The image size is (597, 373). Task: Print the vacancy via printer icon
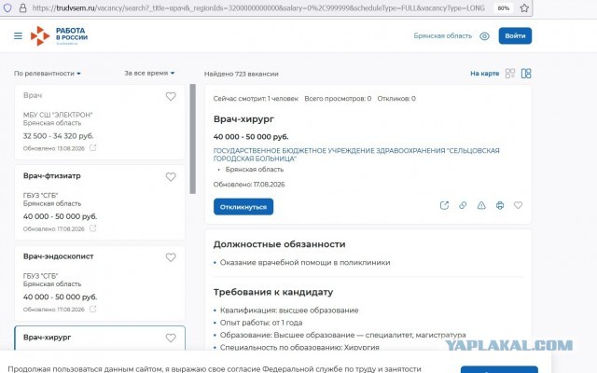click(500, 205)
